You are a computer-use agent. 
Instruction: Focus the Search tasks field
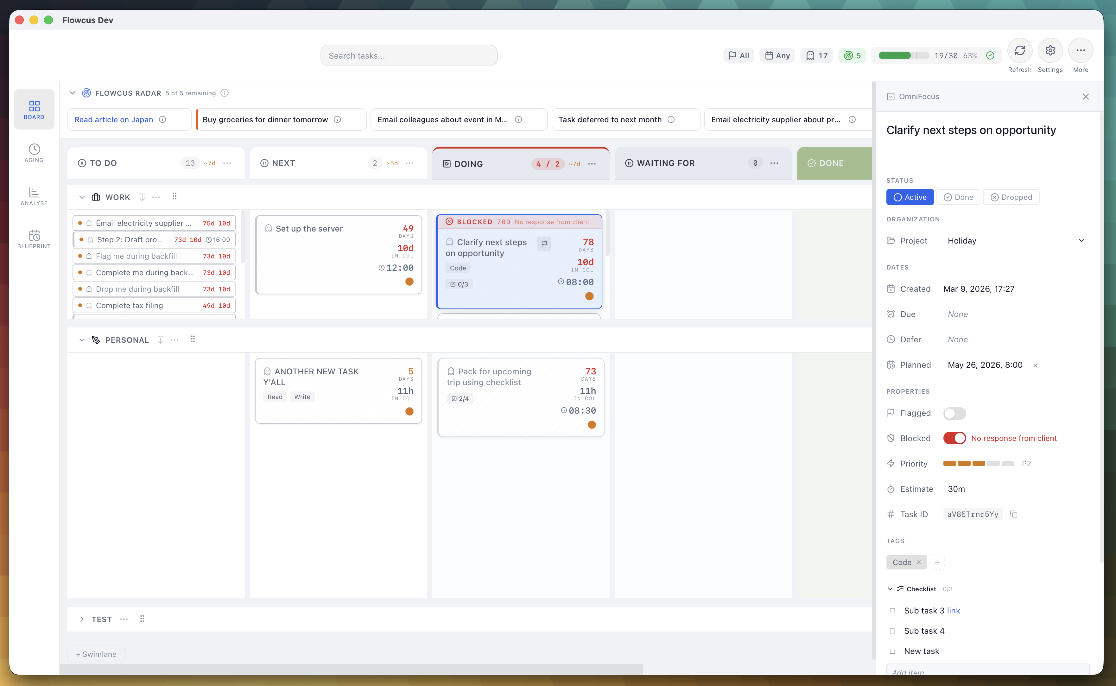[x=409, y=55]
